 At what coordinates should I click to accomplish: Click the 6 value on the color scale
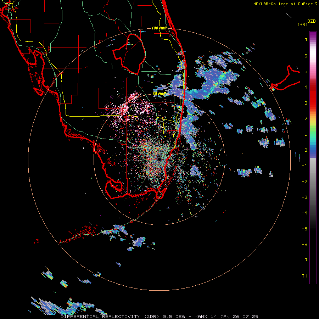click(x=306, y=56)
